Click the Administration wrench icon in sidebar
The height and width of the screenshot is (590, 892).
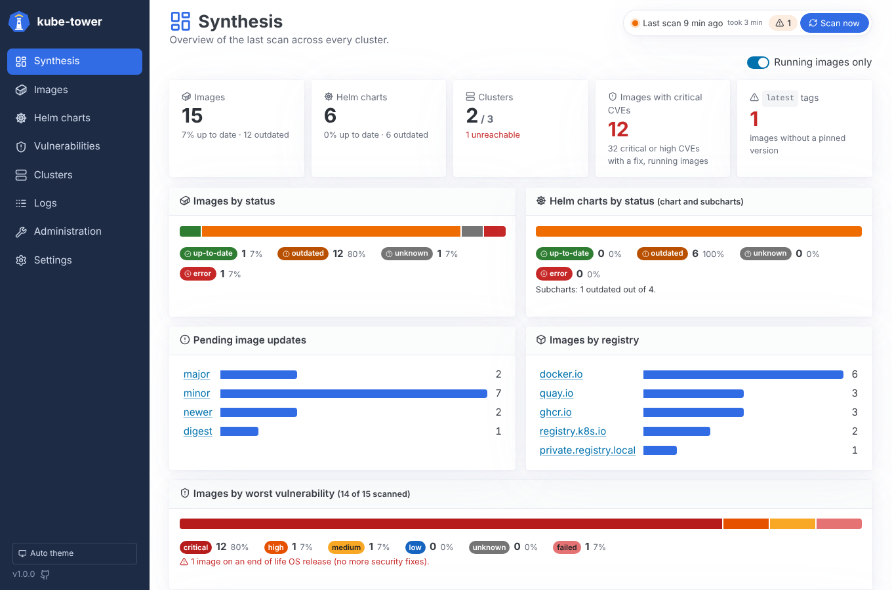point(21,232)
